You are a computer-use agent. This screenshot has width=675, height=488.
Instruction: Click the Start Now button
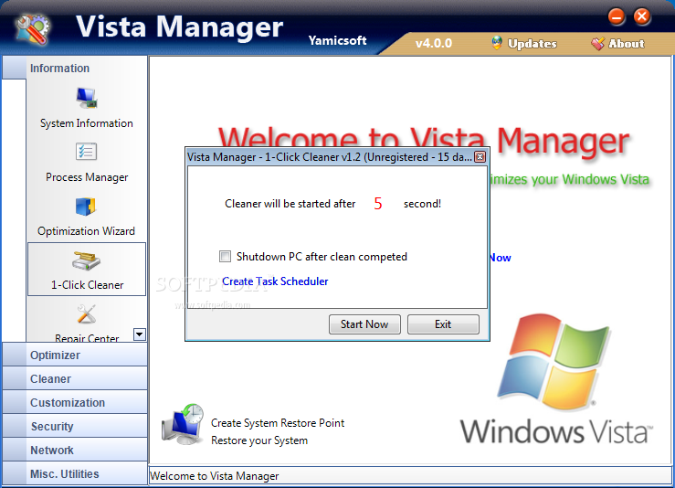click(x=364, y=324)
